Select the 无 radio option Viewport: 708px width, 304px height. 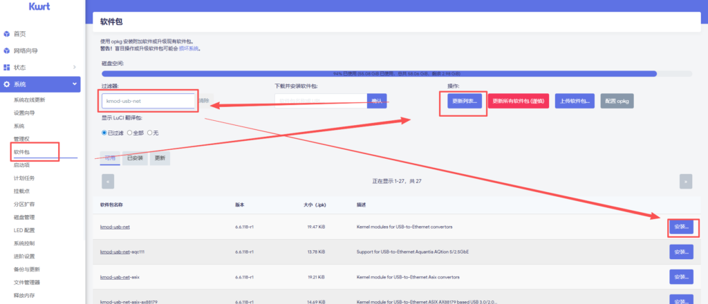(150, 133)
